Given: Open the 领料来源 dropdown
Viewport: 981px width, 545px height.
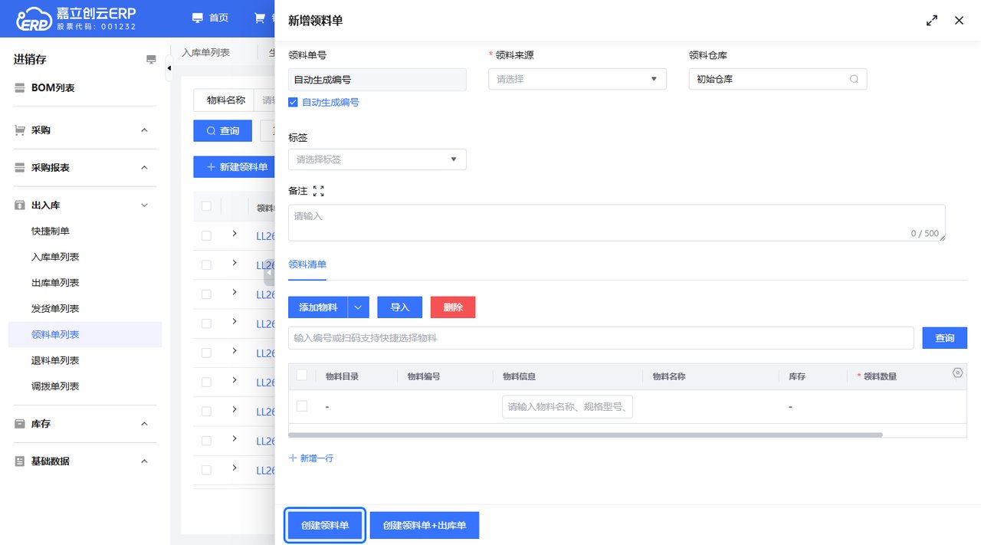Looking at the screenshot, I should click(x=577, y=79).
